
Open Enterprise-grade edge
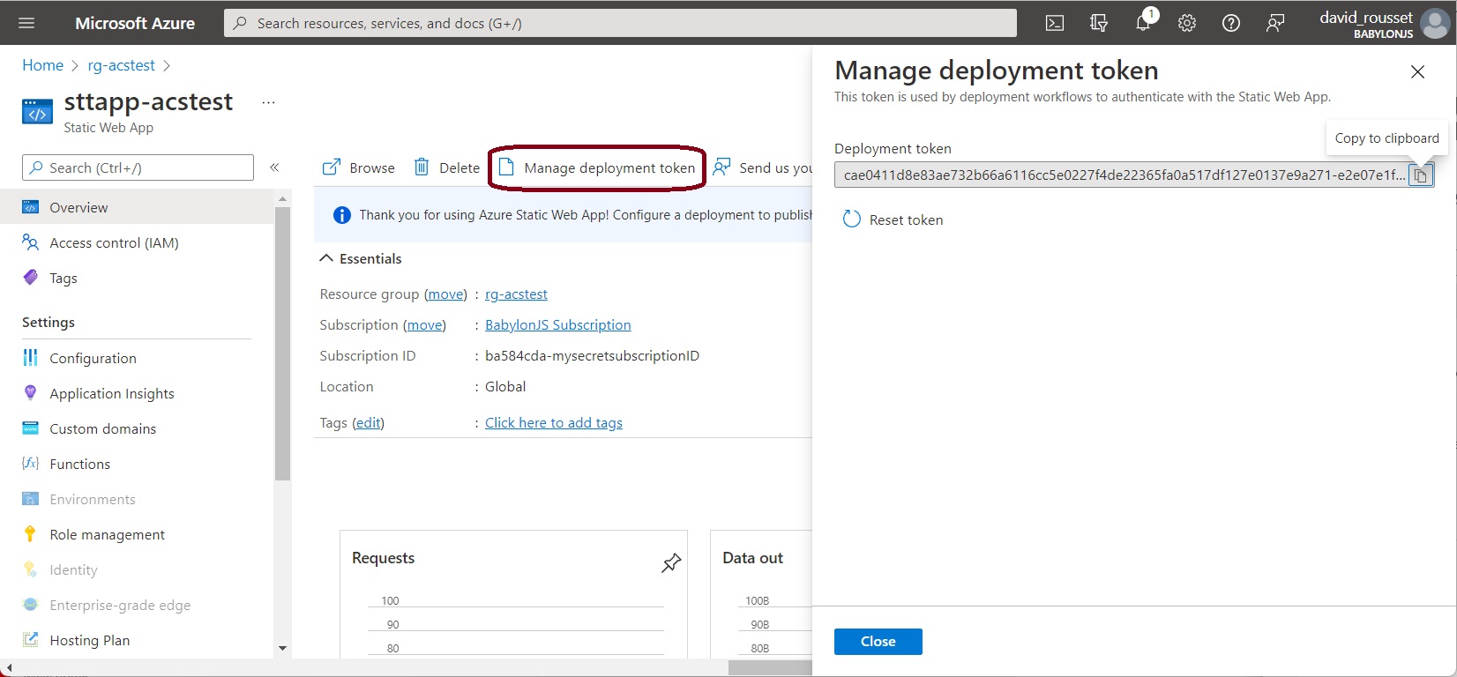click(x=120, y=605)
